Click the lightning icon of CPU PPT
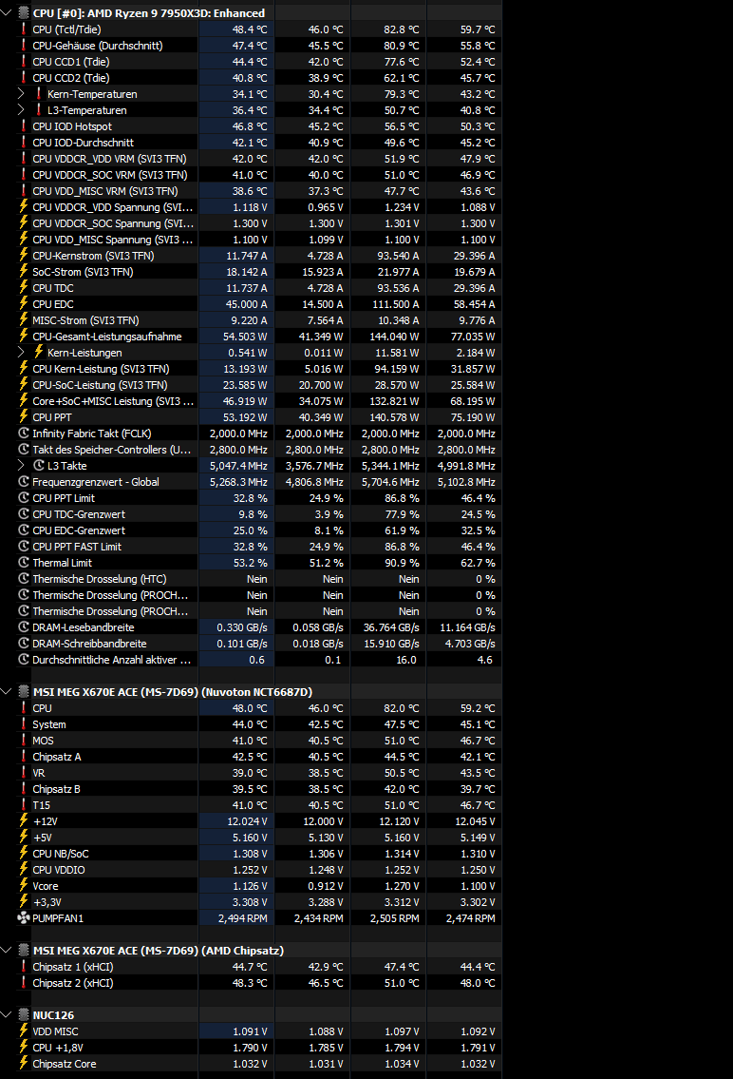 click(x=24, y=417)
